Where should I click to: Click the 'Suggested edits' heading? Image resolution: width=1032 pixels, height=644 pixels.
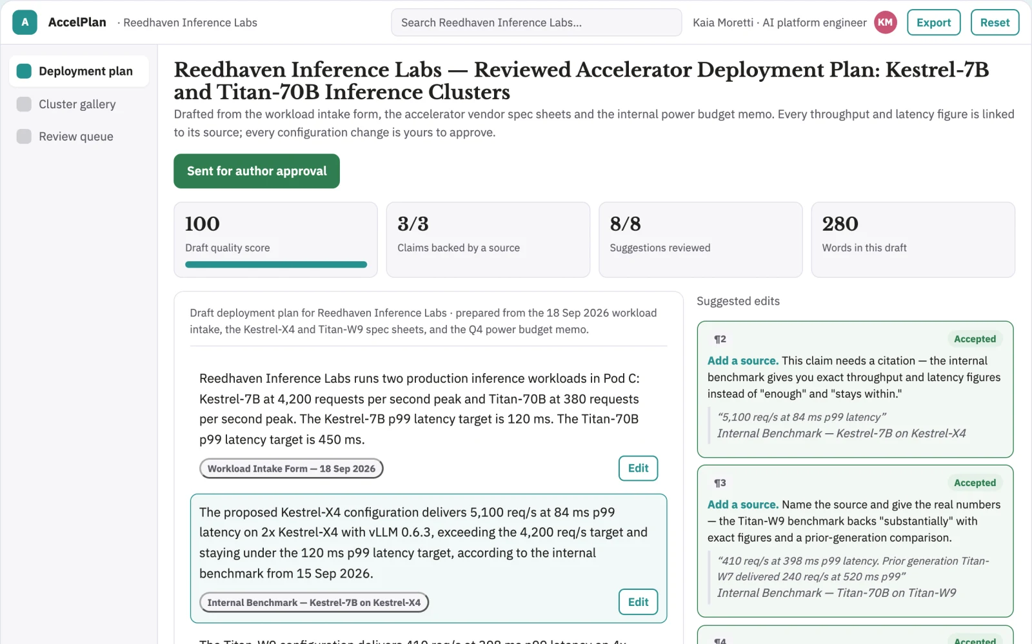click(738, 301)
